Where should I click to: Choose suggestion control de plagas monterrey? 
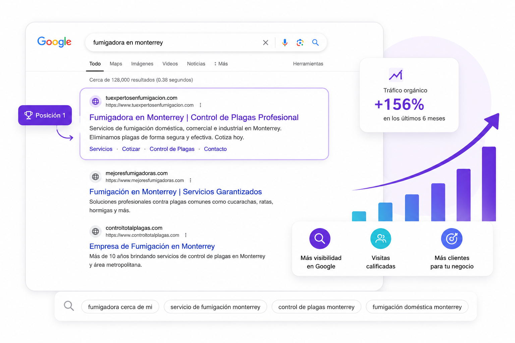click(x=316, y=307)
